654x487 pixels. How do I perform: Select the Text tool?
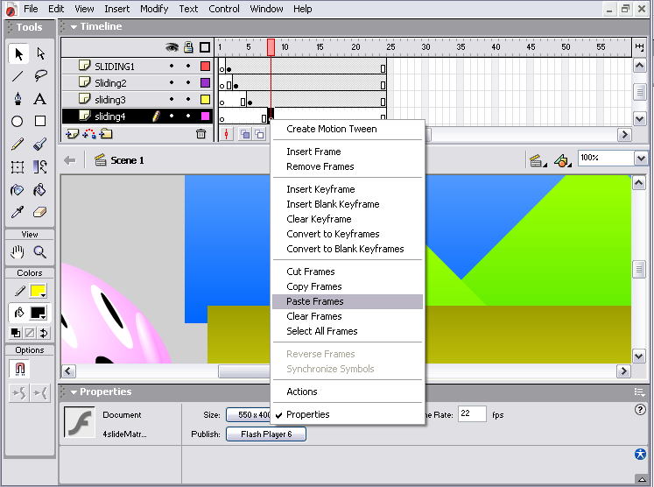(40, 99)
